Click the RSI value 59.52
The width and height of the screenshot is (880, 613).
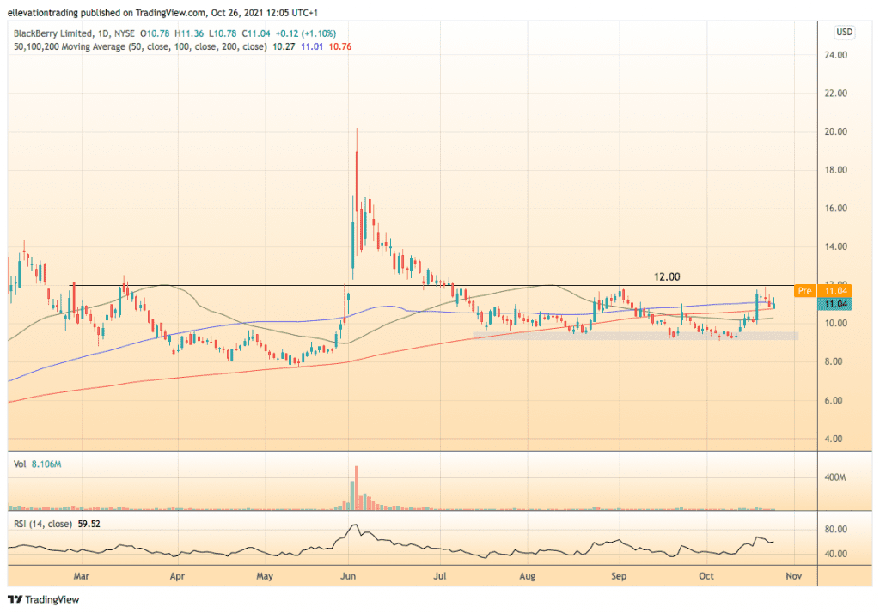(x=89, y=524)
